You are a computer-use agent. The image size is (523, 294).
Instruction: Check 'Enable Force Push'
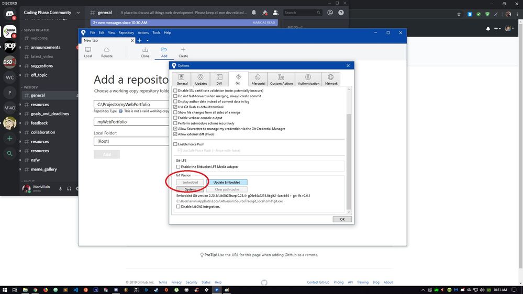point(175,144)
